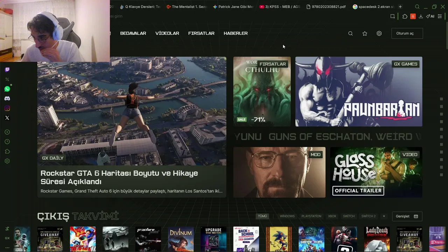The image size is (448, 252).
Task: Take a snapshot with the toolbar capture icon
Action: (393, 16)
